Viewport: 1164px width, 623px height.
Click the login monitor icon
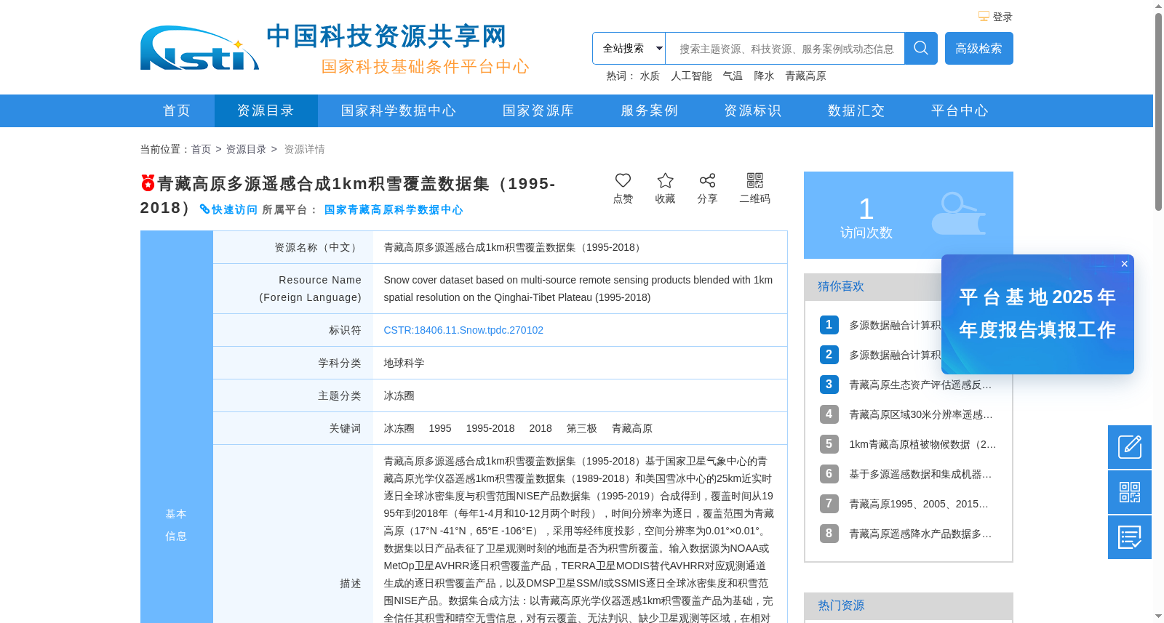coord(984,16)
